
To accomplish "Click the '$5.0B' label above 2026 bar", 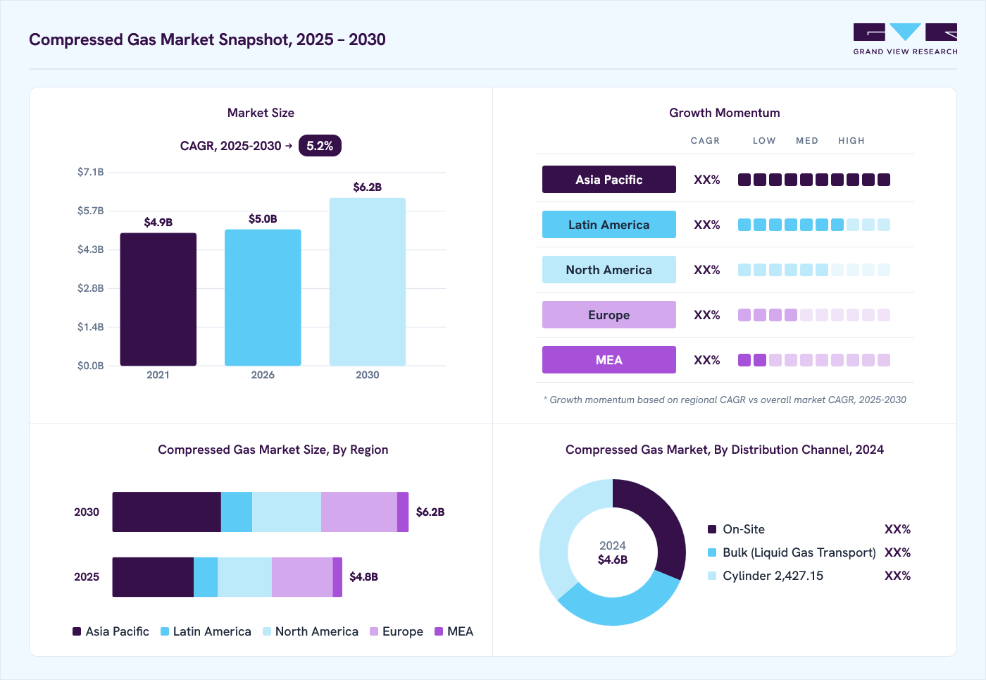I will [263, 219].
